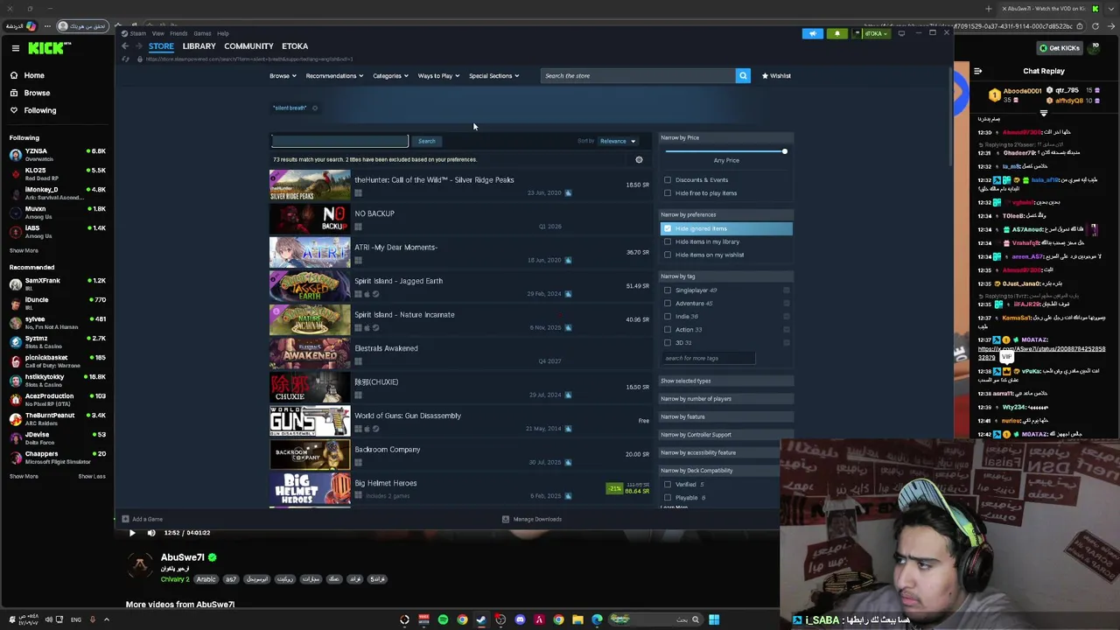Open Sort by Relevance dropdown
This screenshot has height=630, width=1120.
tap(619, 141)
